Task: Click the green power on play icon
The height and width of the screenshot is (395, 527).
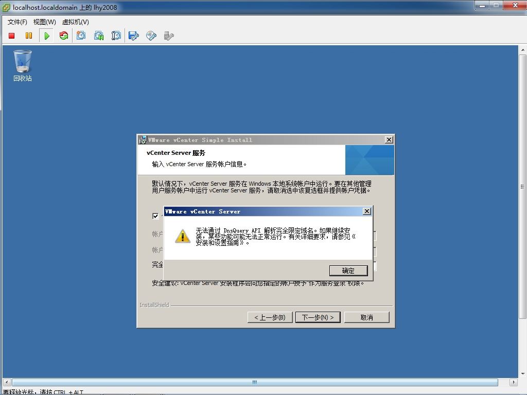Action: (x=47, y=35)
